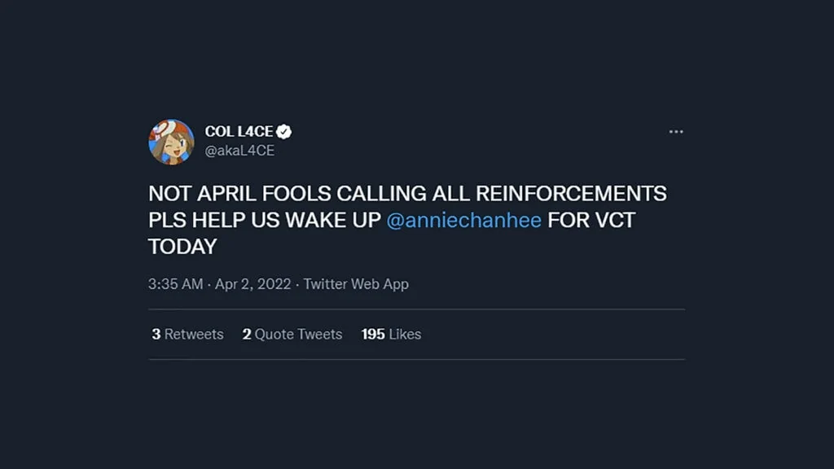Open the @anniechanhee mention link

463,220
